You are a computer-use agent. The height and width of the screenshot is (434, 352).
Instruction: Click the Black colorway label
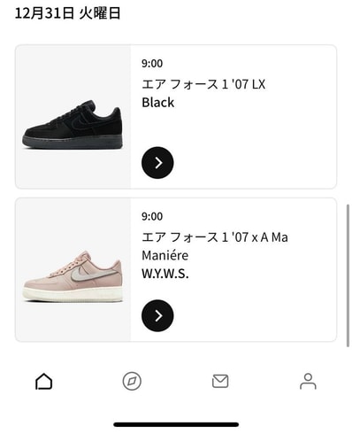[x=158, y=103]
